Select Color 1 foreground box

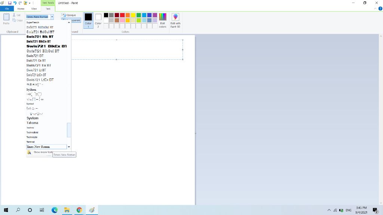click(x=88, y=21)
